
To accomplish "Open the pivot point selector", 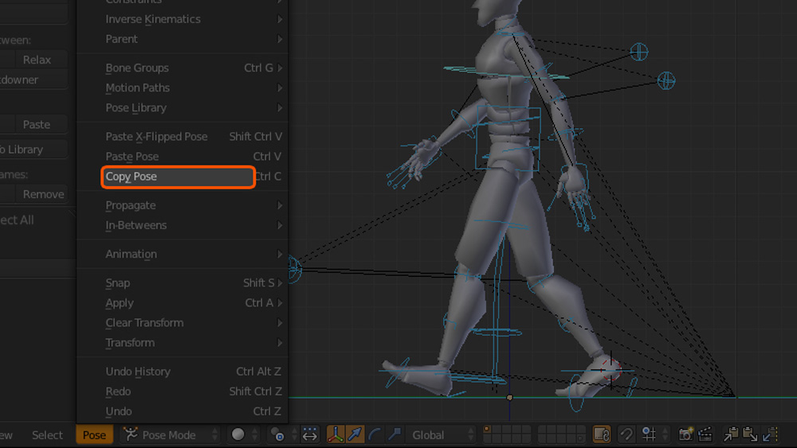I will [277, 434].
